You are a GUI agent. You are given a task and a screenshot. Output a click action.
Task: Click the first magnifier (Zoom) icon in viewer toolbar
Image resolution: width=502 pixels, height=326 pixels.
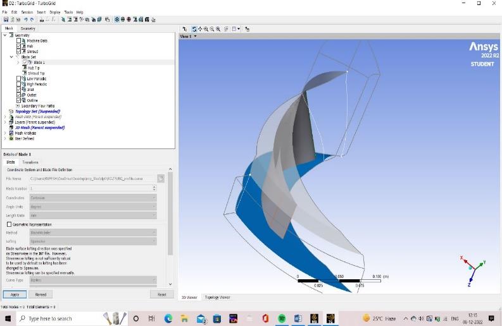pos(206,29)
